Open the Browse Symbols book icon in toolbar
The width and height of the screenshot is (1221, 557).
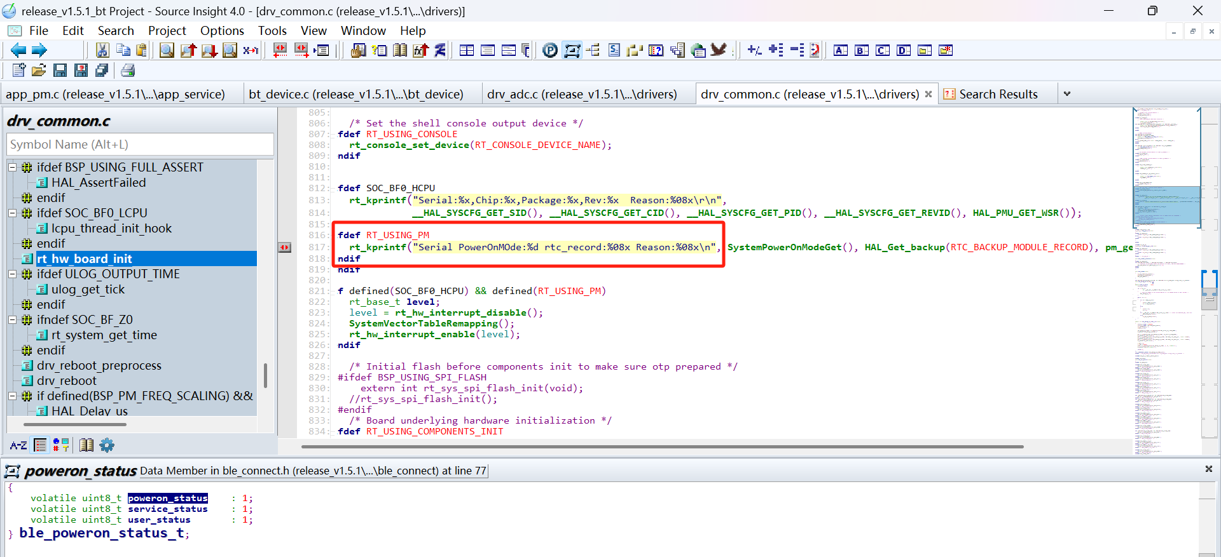click(x=400, y=50)
